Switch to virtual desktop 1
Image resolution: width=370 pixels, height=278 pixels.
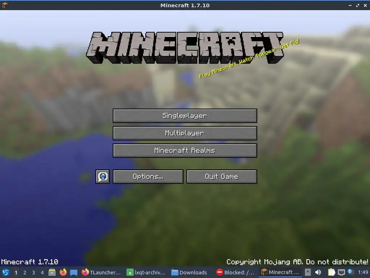click(16, 273)
